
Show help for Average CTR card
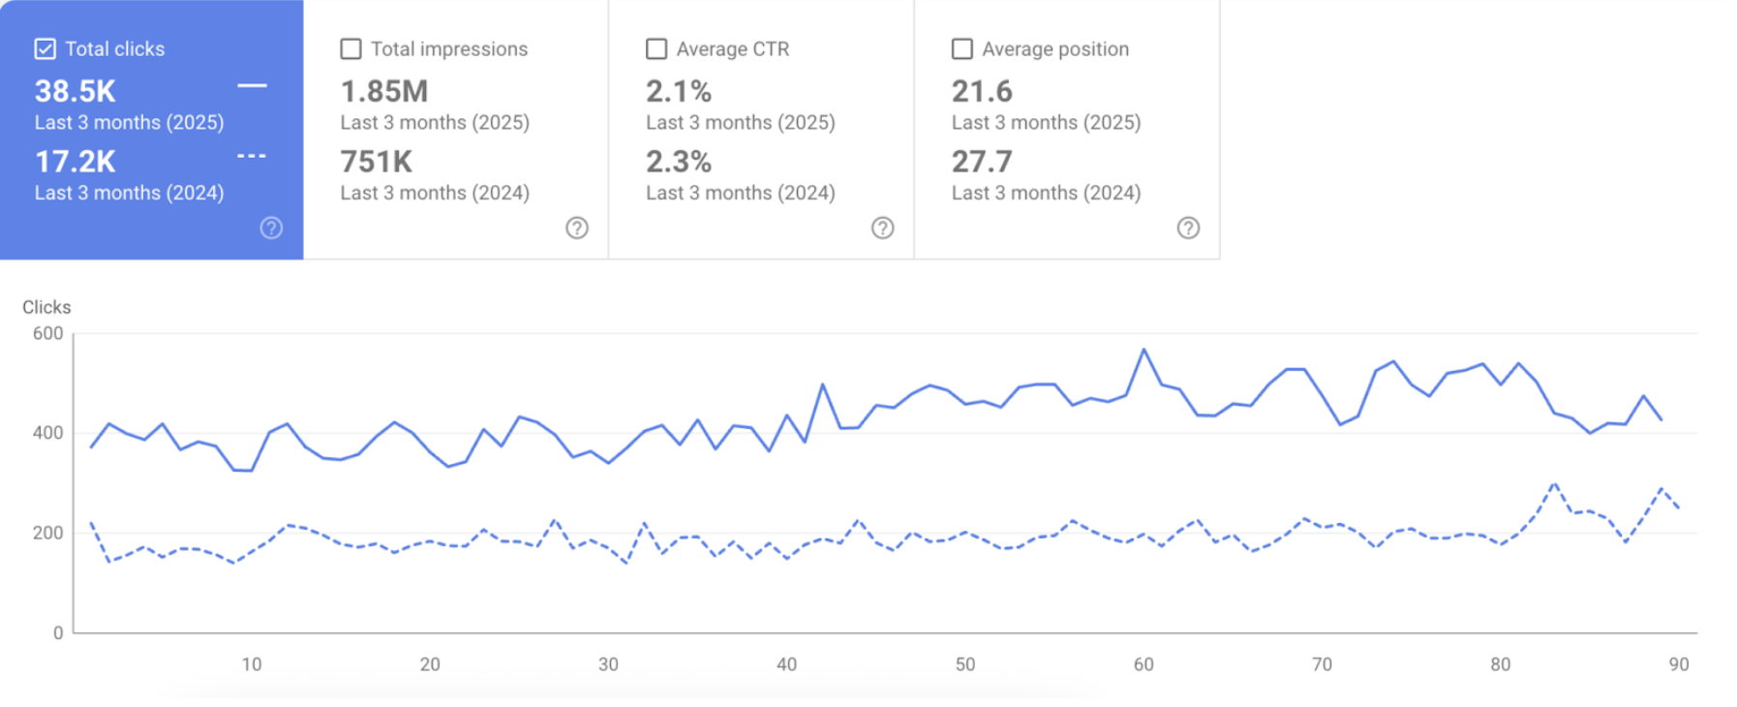click(882, 228)
